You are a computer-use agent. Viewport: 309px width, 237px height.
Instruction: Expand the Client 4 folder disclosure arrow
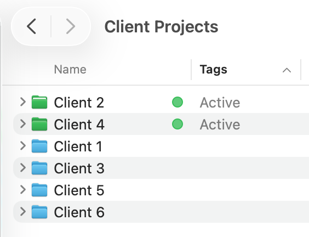23,124
